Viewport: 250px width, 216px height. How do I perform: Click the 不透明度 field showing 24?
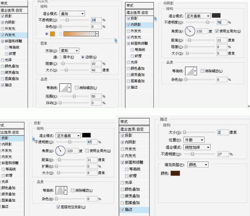click(96, 20)
